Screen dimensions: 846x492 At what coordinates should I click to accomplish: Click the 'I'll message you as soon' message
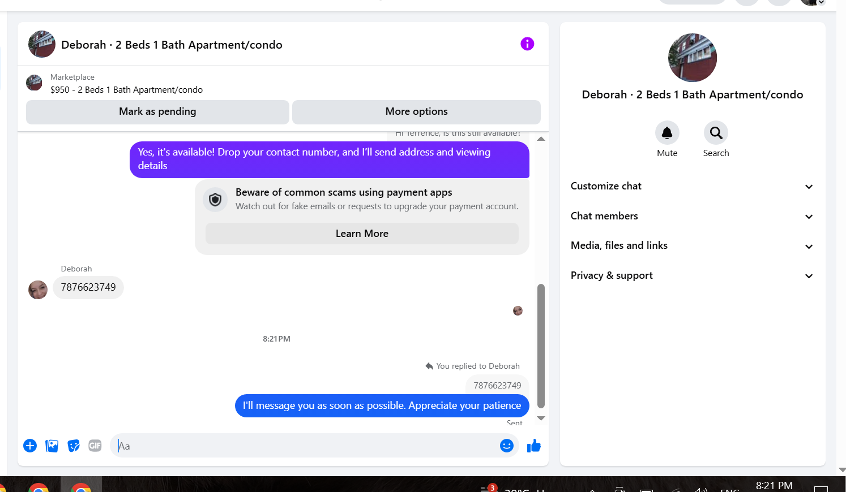pos(382,405)
